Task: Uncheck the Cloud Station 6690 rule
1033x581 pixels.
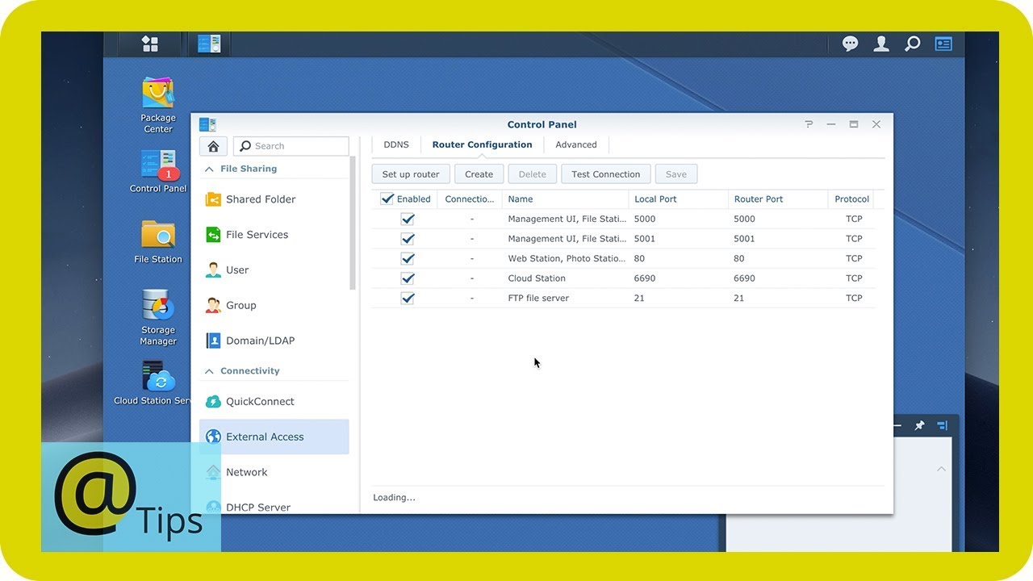Action: tap(408, 278)
